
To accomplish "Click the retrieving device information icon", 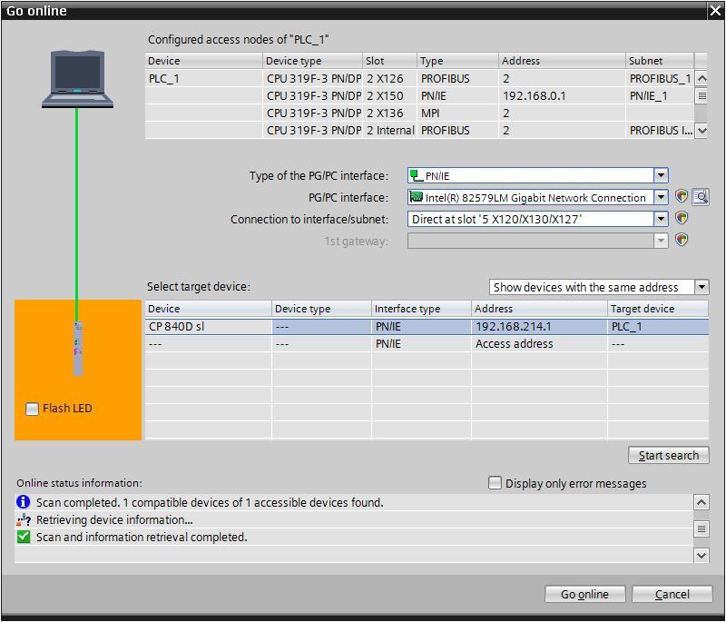I will tap(24, 520).
